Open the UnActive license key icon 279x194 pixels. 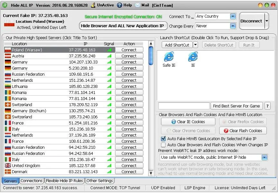pos(93,5)
